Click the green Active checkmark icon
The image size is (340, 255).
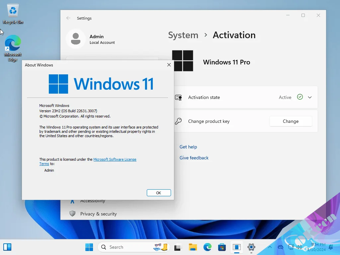(300, 97)
